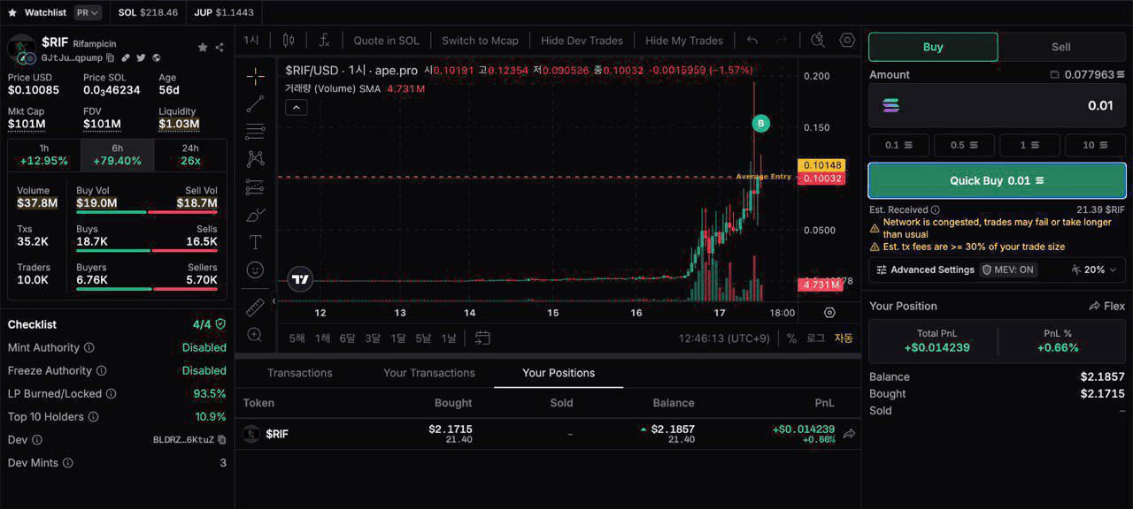Toggle the MEV: ON protection switch

[x=1008, y=270]
